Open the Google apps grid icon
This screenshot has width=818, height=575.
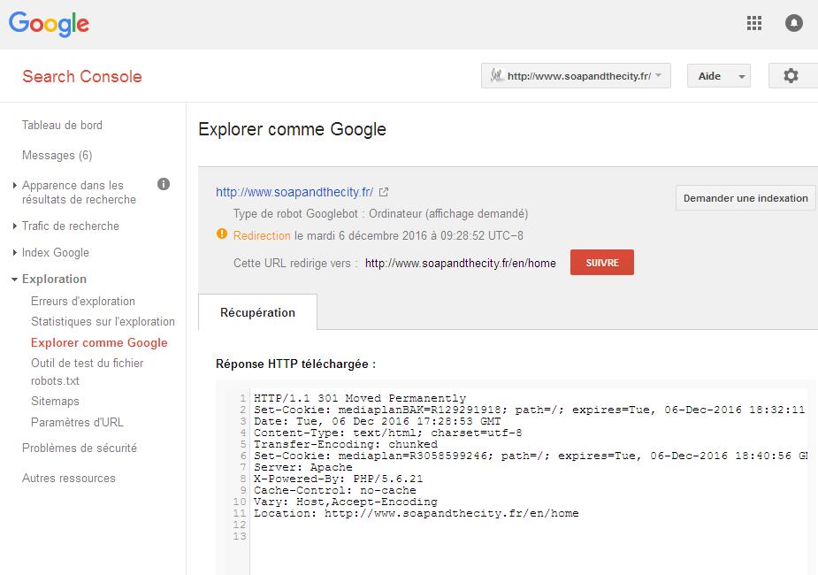click(753, 23)
